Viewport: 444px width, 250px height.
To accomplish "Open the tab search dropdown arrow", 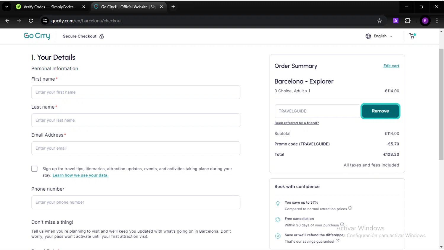I will [x=7, y=6].
